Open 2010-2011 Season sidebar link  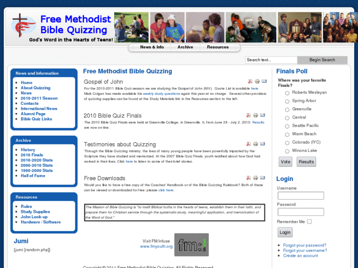click(x=39, y=98)
